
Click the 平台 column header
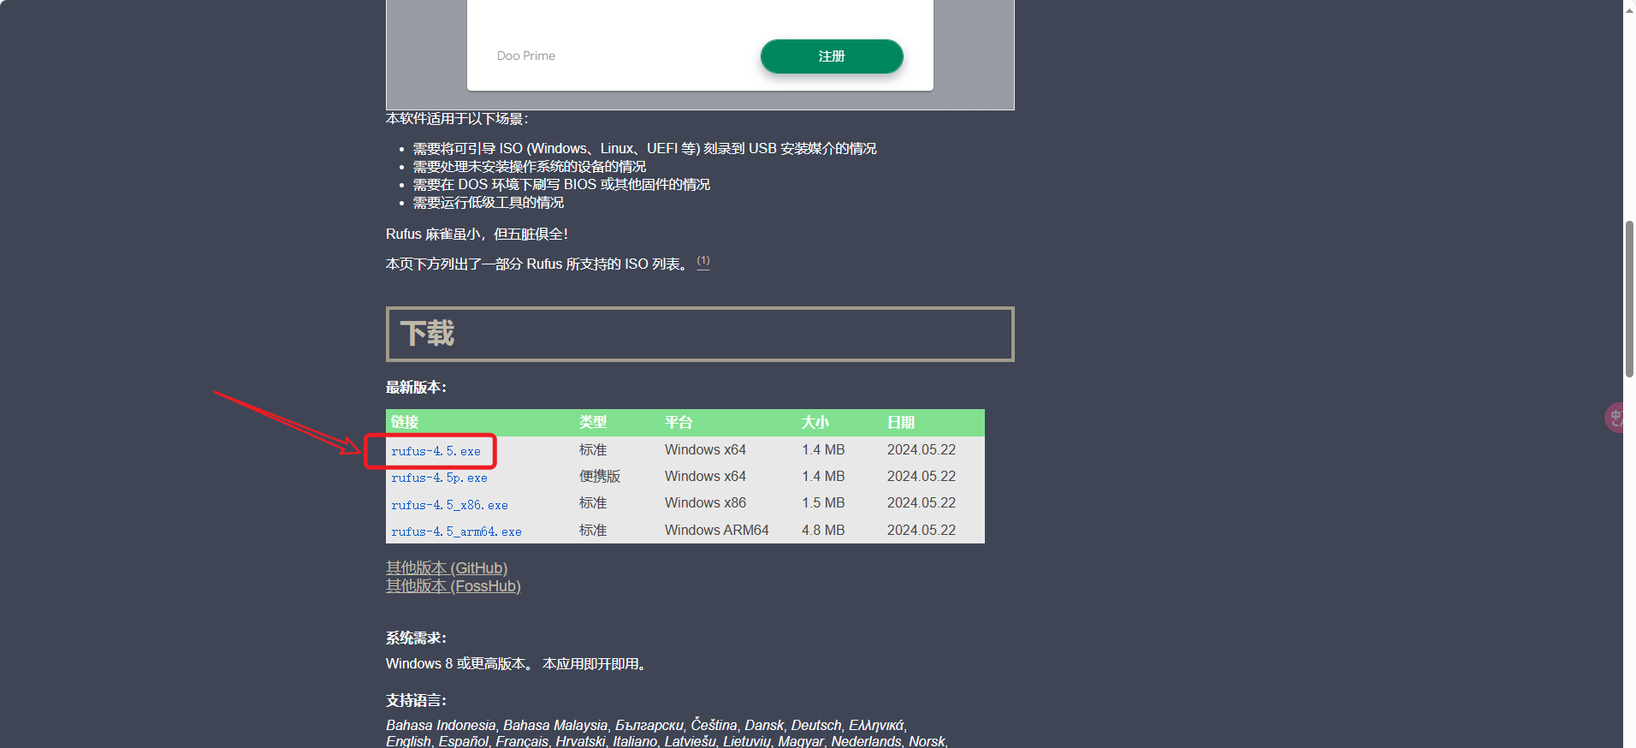(679, 422)
